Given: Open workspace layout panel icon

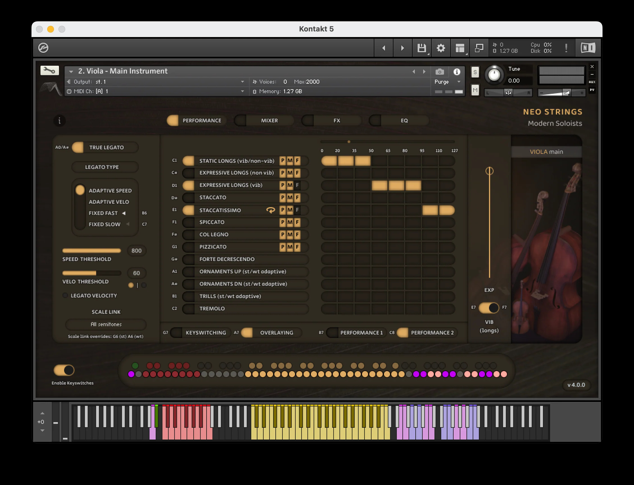Looking at the screenshot, I should click(x=460, y=48).
